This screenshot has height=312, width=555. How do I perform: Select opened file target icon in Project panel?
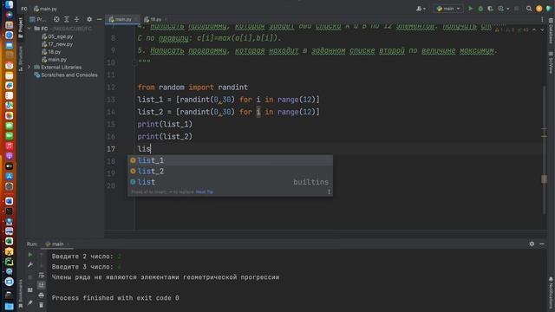pyautogui.click(x=56, y=19)
